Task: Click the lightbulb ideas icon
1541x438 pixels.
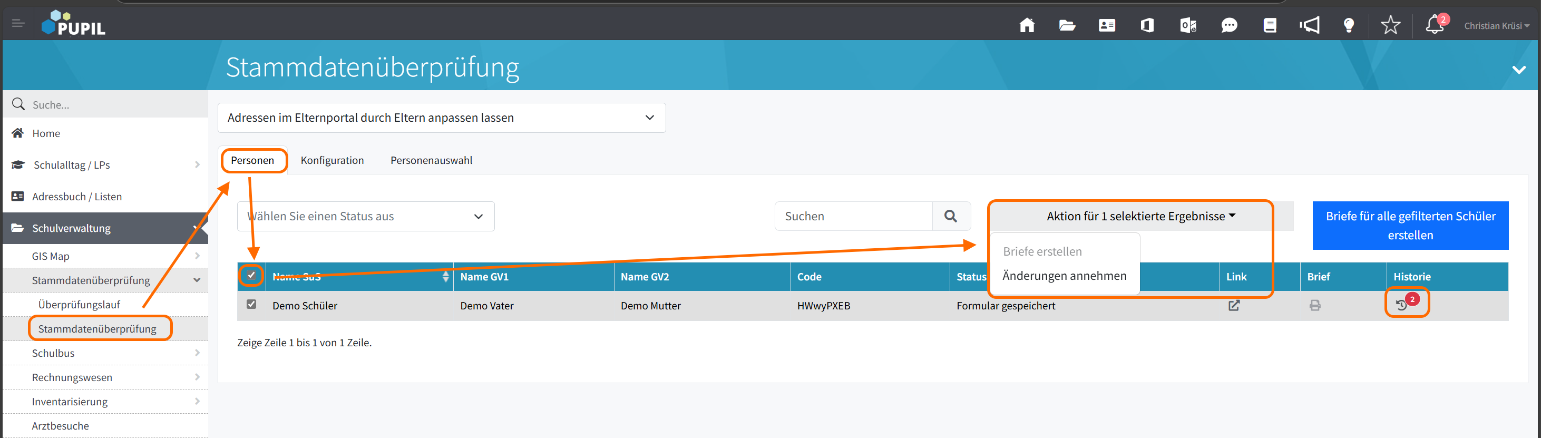Action: coord(1348,25)
